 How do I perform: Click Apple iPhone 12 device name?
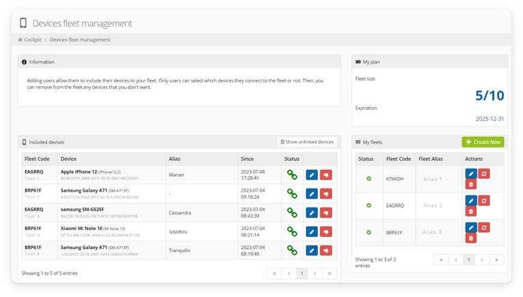click(78, 172)
